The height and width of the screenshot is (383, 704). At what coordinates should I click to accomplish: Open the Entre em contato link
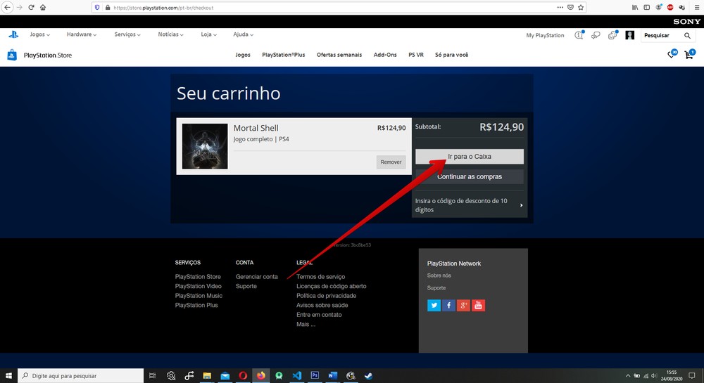(319, 314)
